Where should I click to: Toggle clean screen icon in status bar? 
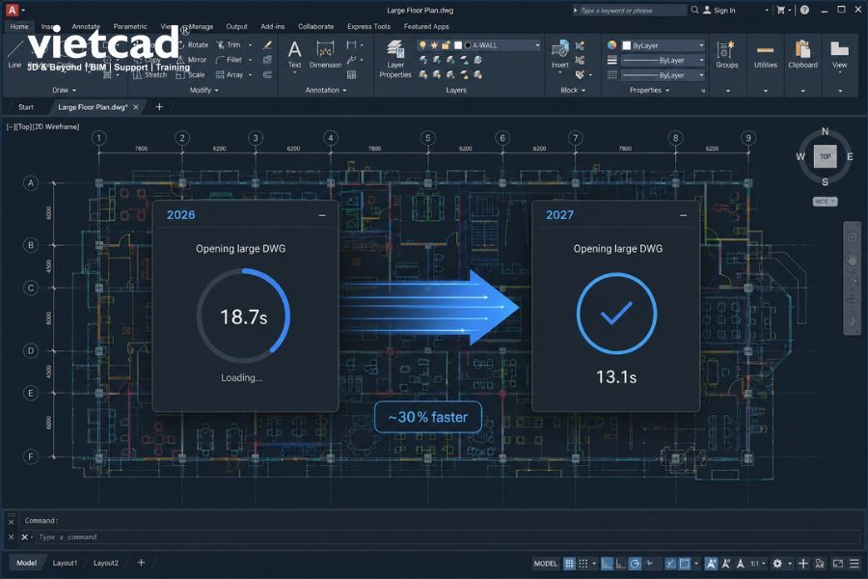(838, 564)
